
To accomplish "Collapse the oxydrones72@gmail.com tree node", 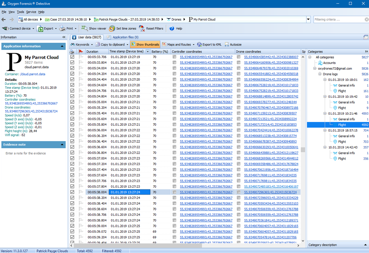I will pos(315,69).
